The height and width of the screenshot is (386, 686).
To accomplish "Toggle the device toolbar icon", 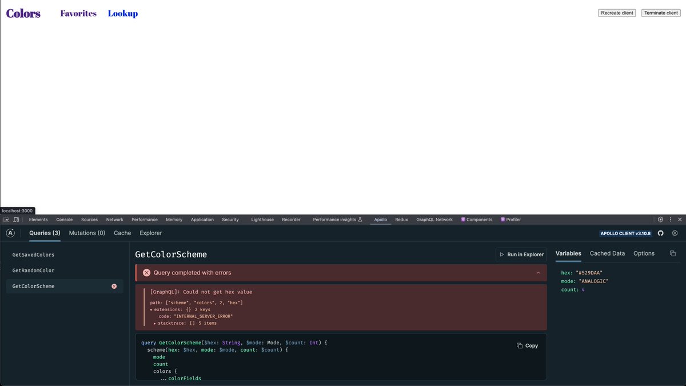I will [16, 220].
